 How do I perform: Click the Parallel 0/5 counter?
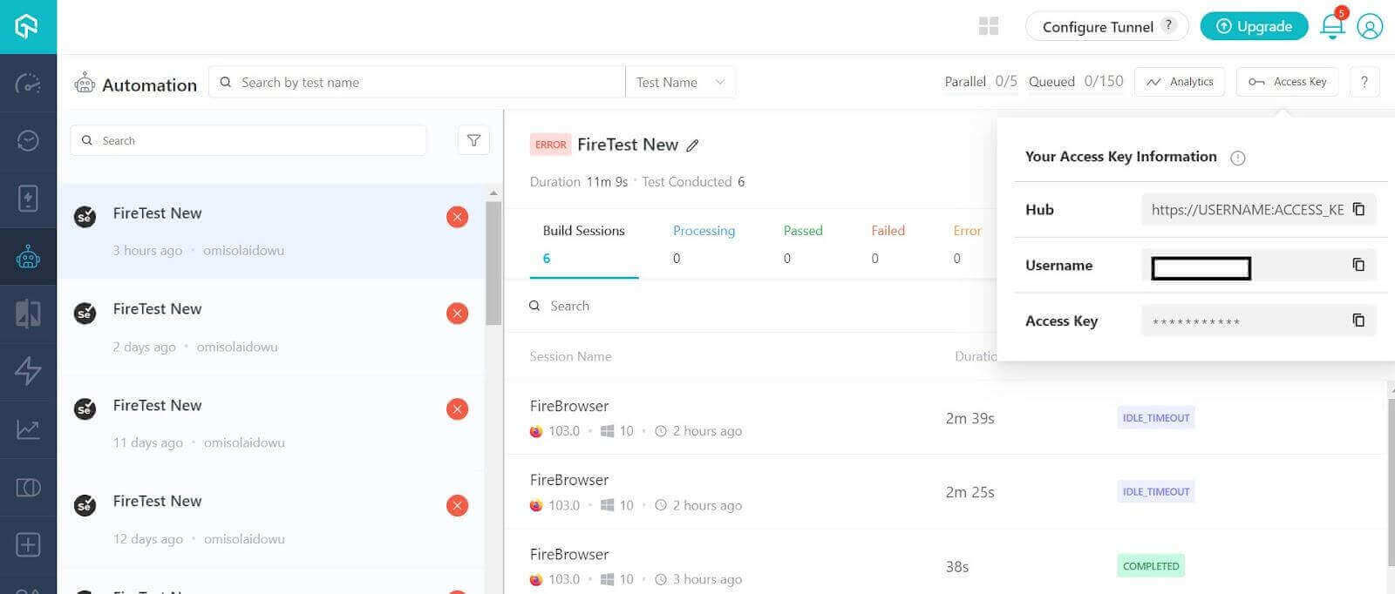pos(981,81)
